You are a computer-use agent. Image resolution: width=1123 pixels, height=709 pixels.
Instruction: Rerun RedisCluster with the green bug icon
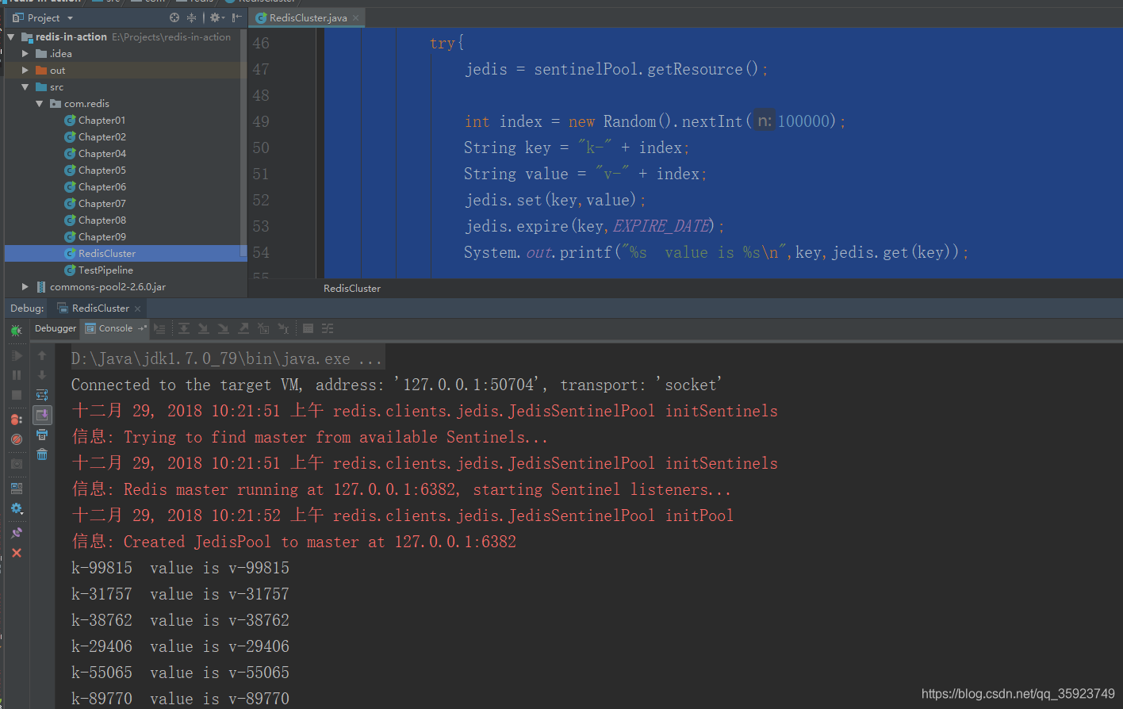tap(17, 331)
